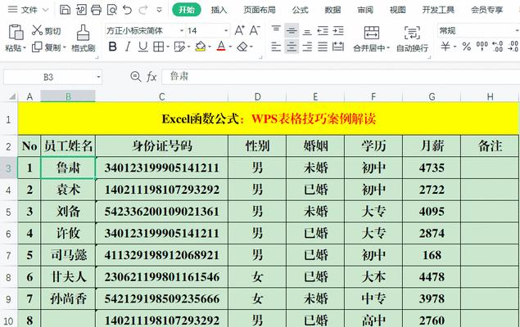Toggle center horizontal alignment
The width and height of the screenshot is (520, 327).
(x=292, y=47)
